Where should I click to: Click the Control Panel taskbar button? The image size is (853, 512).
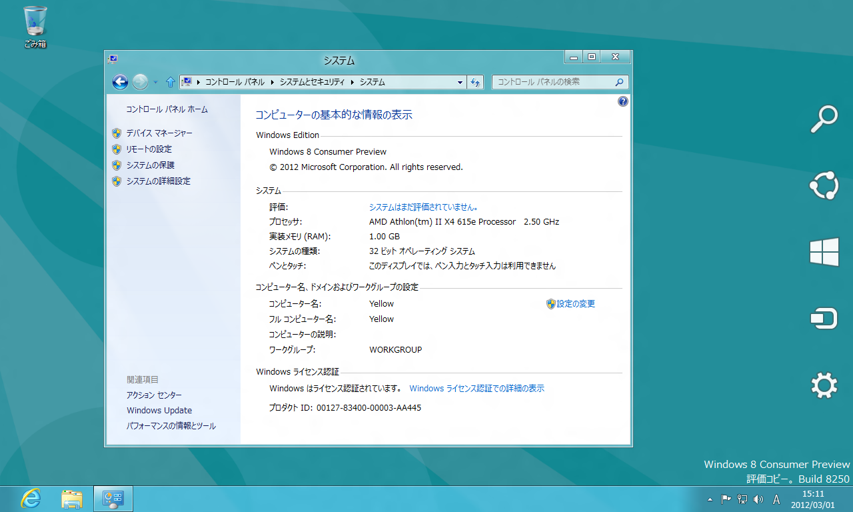113,499
